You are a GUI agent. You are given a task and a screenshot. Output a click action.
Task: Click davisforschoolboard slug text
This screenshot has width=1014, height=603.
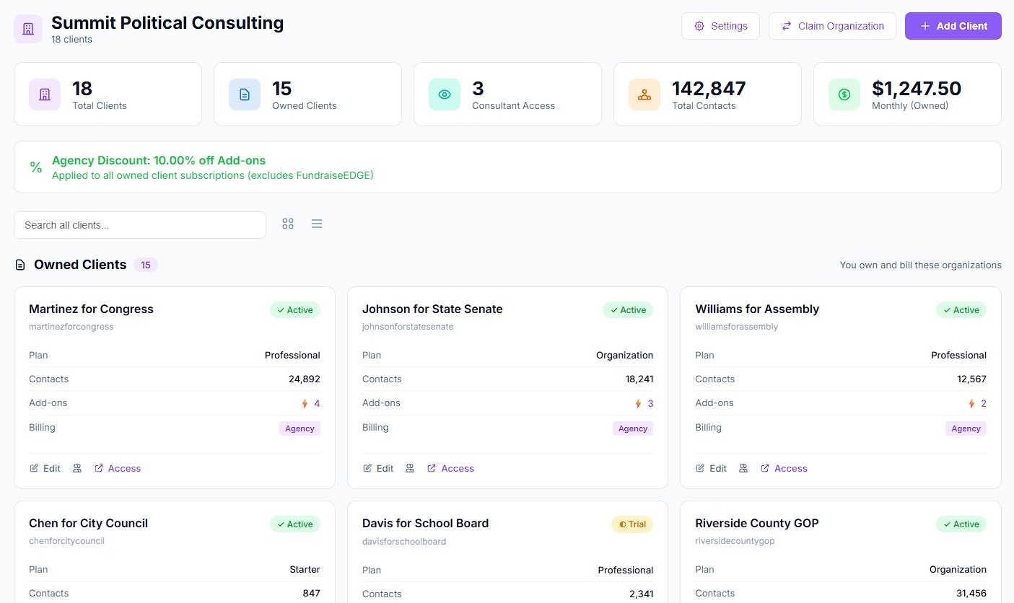click(x=404, y=541)
